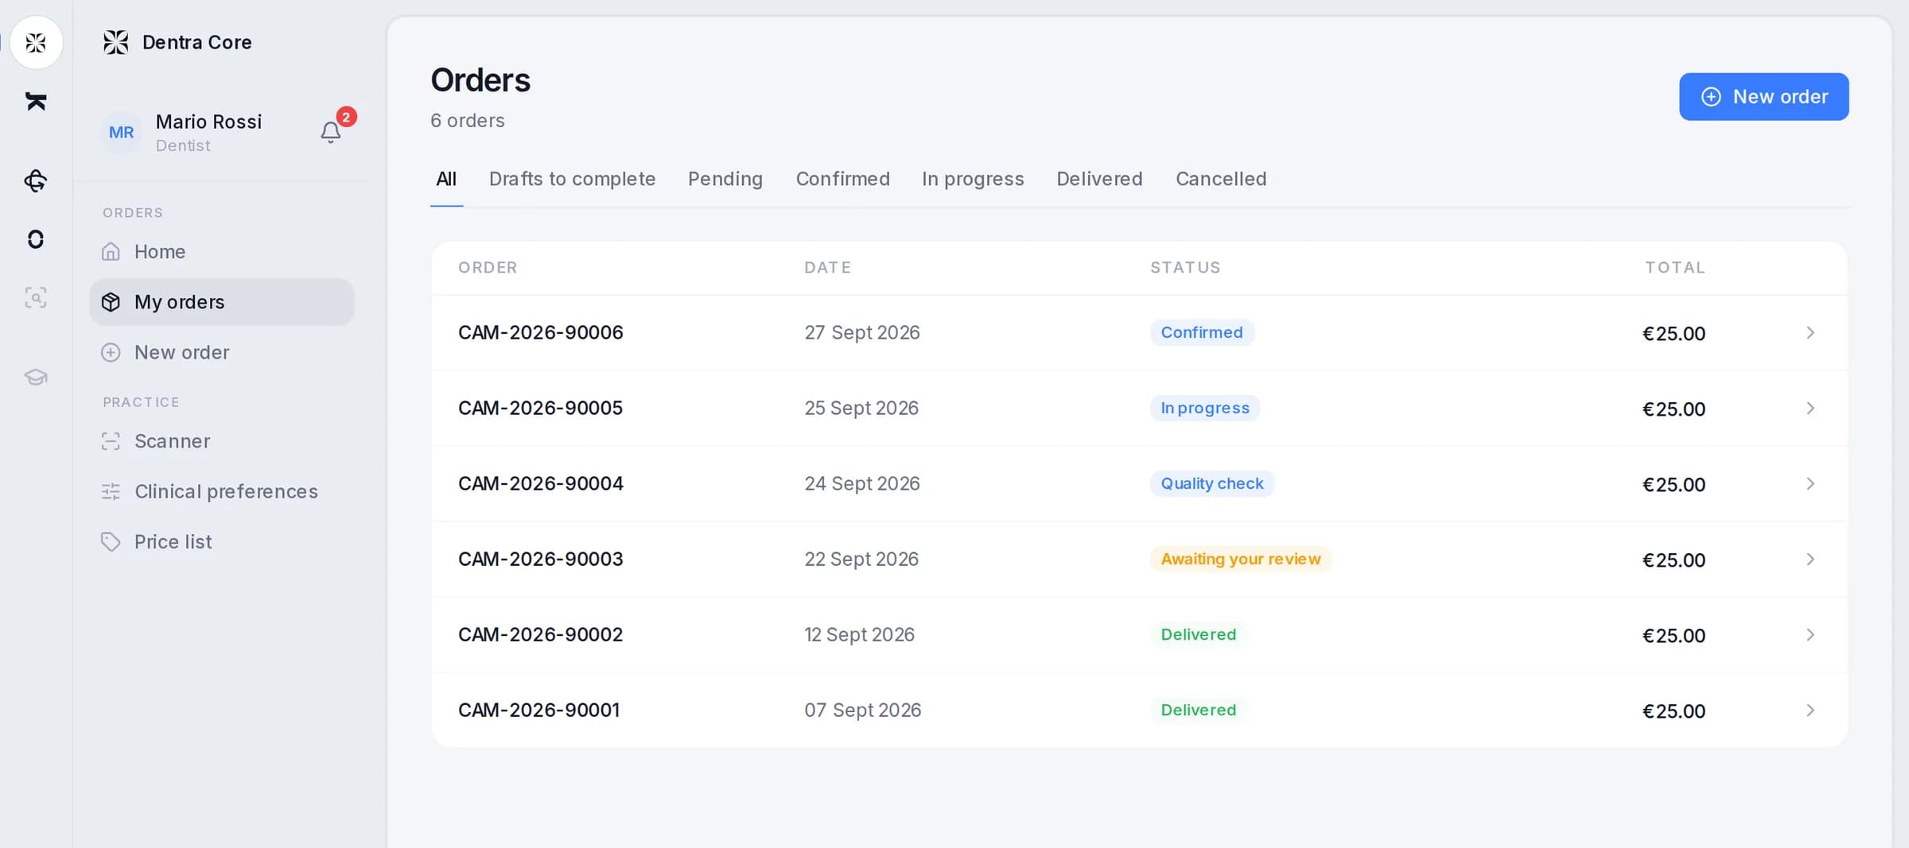Expand order CAM-2026-90002 chevron
The image size is (1909, 848).
1810,635
